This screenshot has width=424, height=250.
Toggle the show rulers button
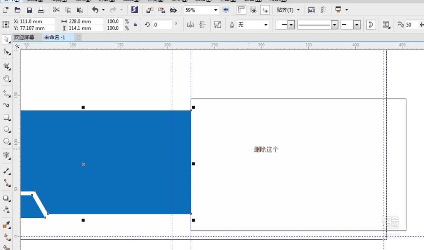tap(241, 10)
